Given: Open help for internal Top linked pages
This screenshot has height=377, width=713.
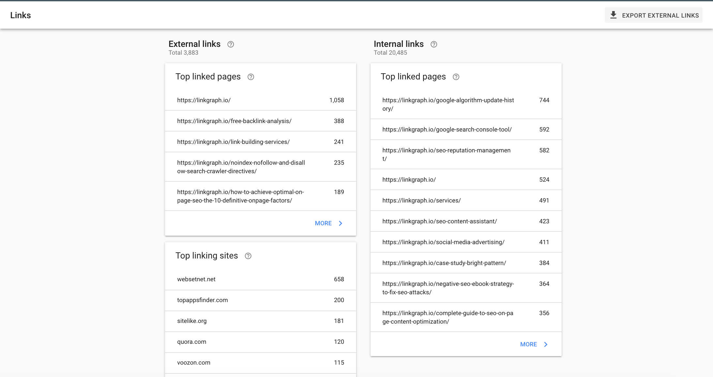Looking at the screenshot, I should point(456,77).
